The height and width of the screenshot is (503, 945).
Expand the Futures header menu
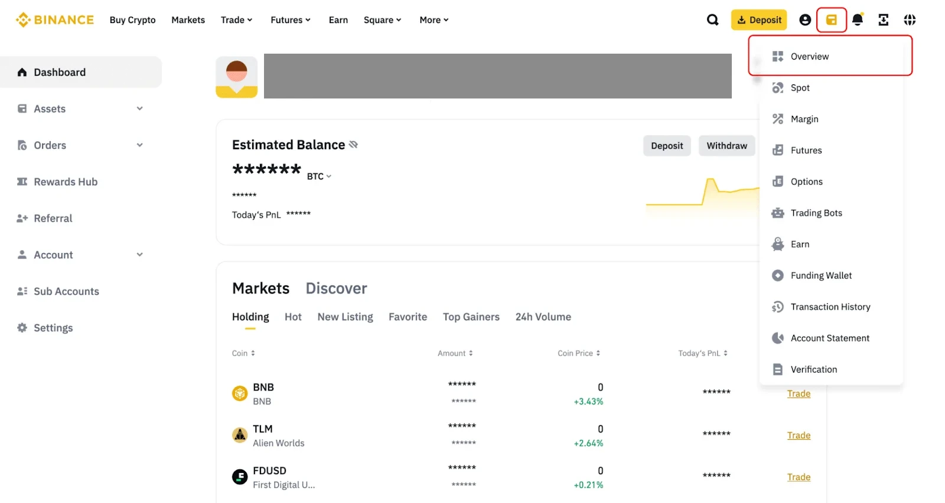click(x=291, y=20)
